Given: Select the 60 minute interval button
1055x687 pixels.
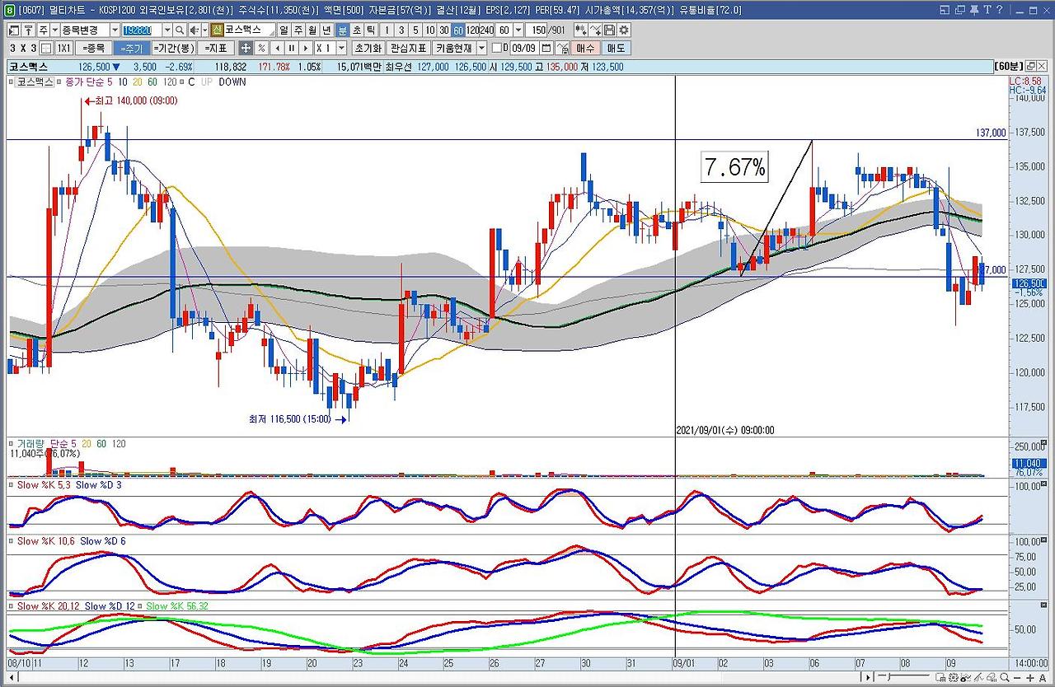Looking at the screenshot, I should (458, 30).
